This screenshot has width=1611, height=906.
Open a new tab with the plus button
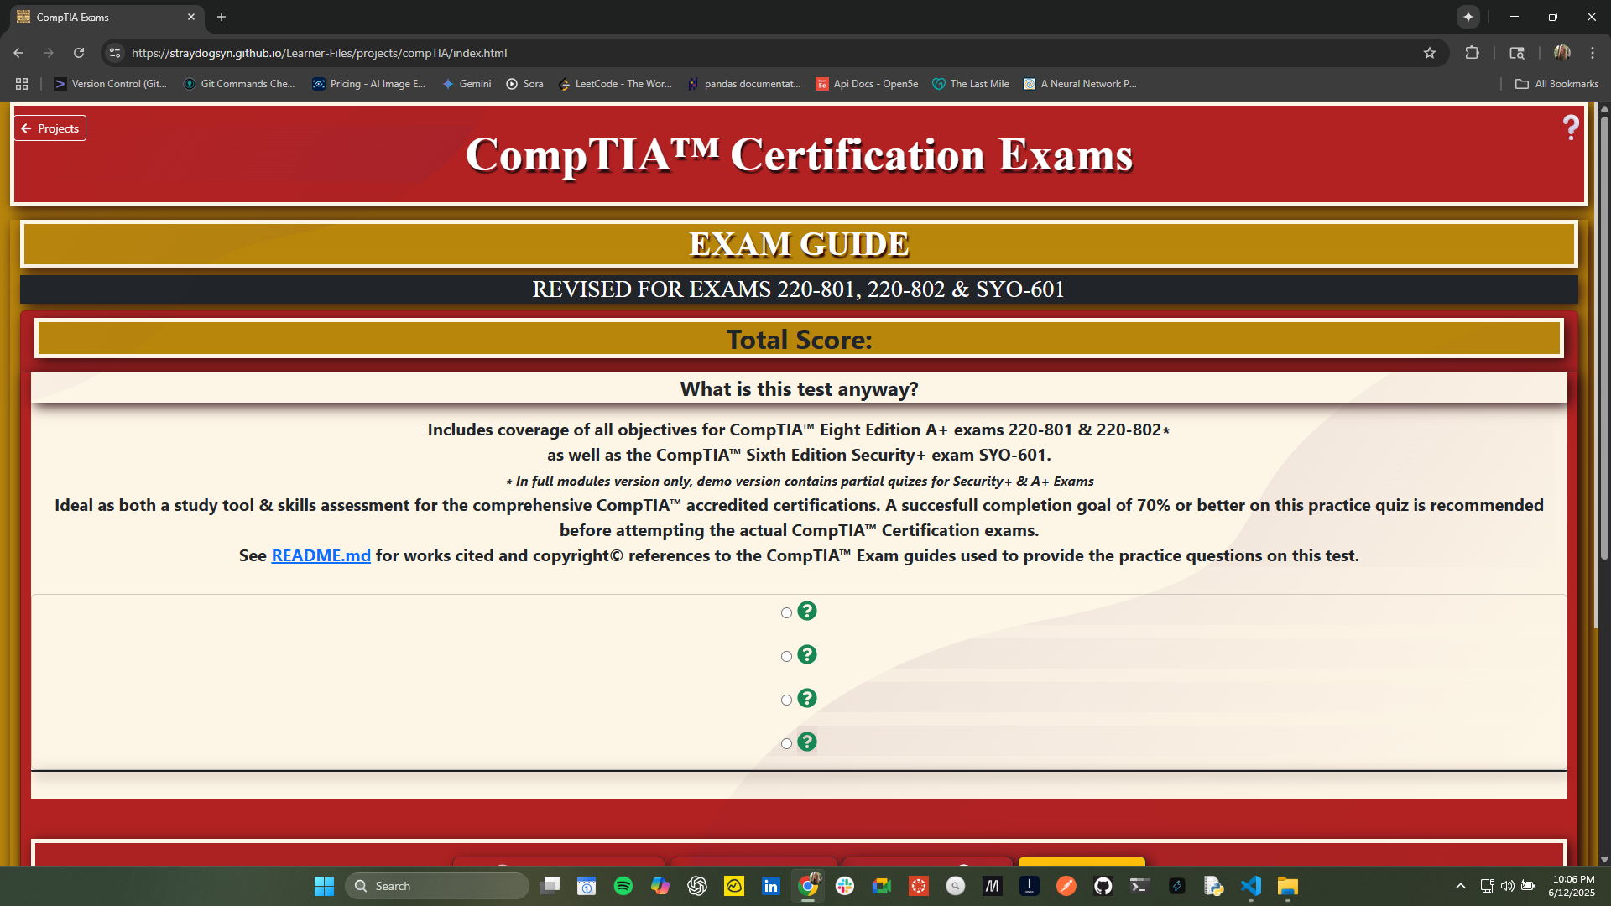(x=222, y=17)
